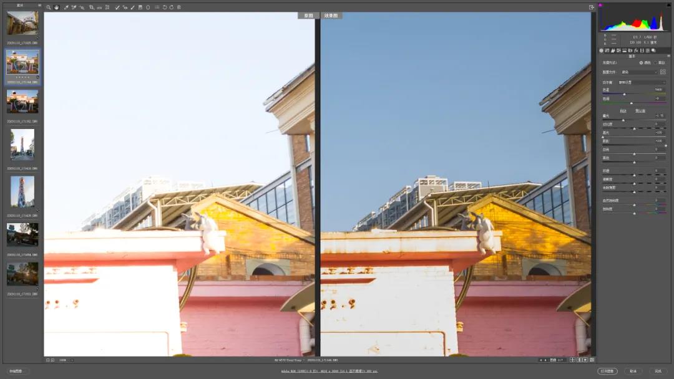Select the Graduated Filter tool
Screen dimensions: 674x379
pos(140,7)
